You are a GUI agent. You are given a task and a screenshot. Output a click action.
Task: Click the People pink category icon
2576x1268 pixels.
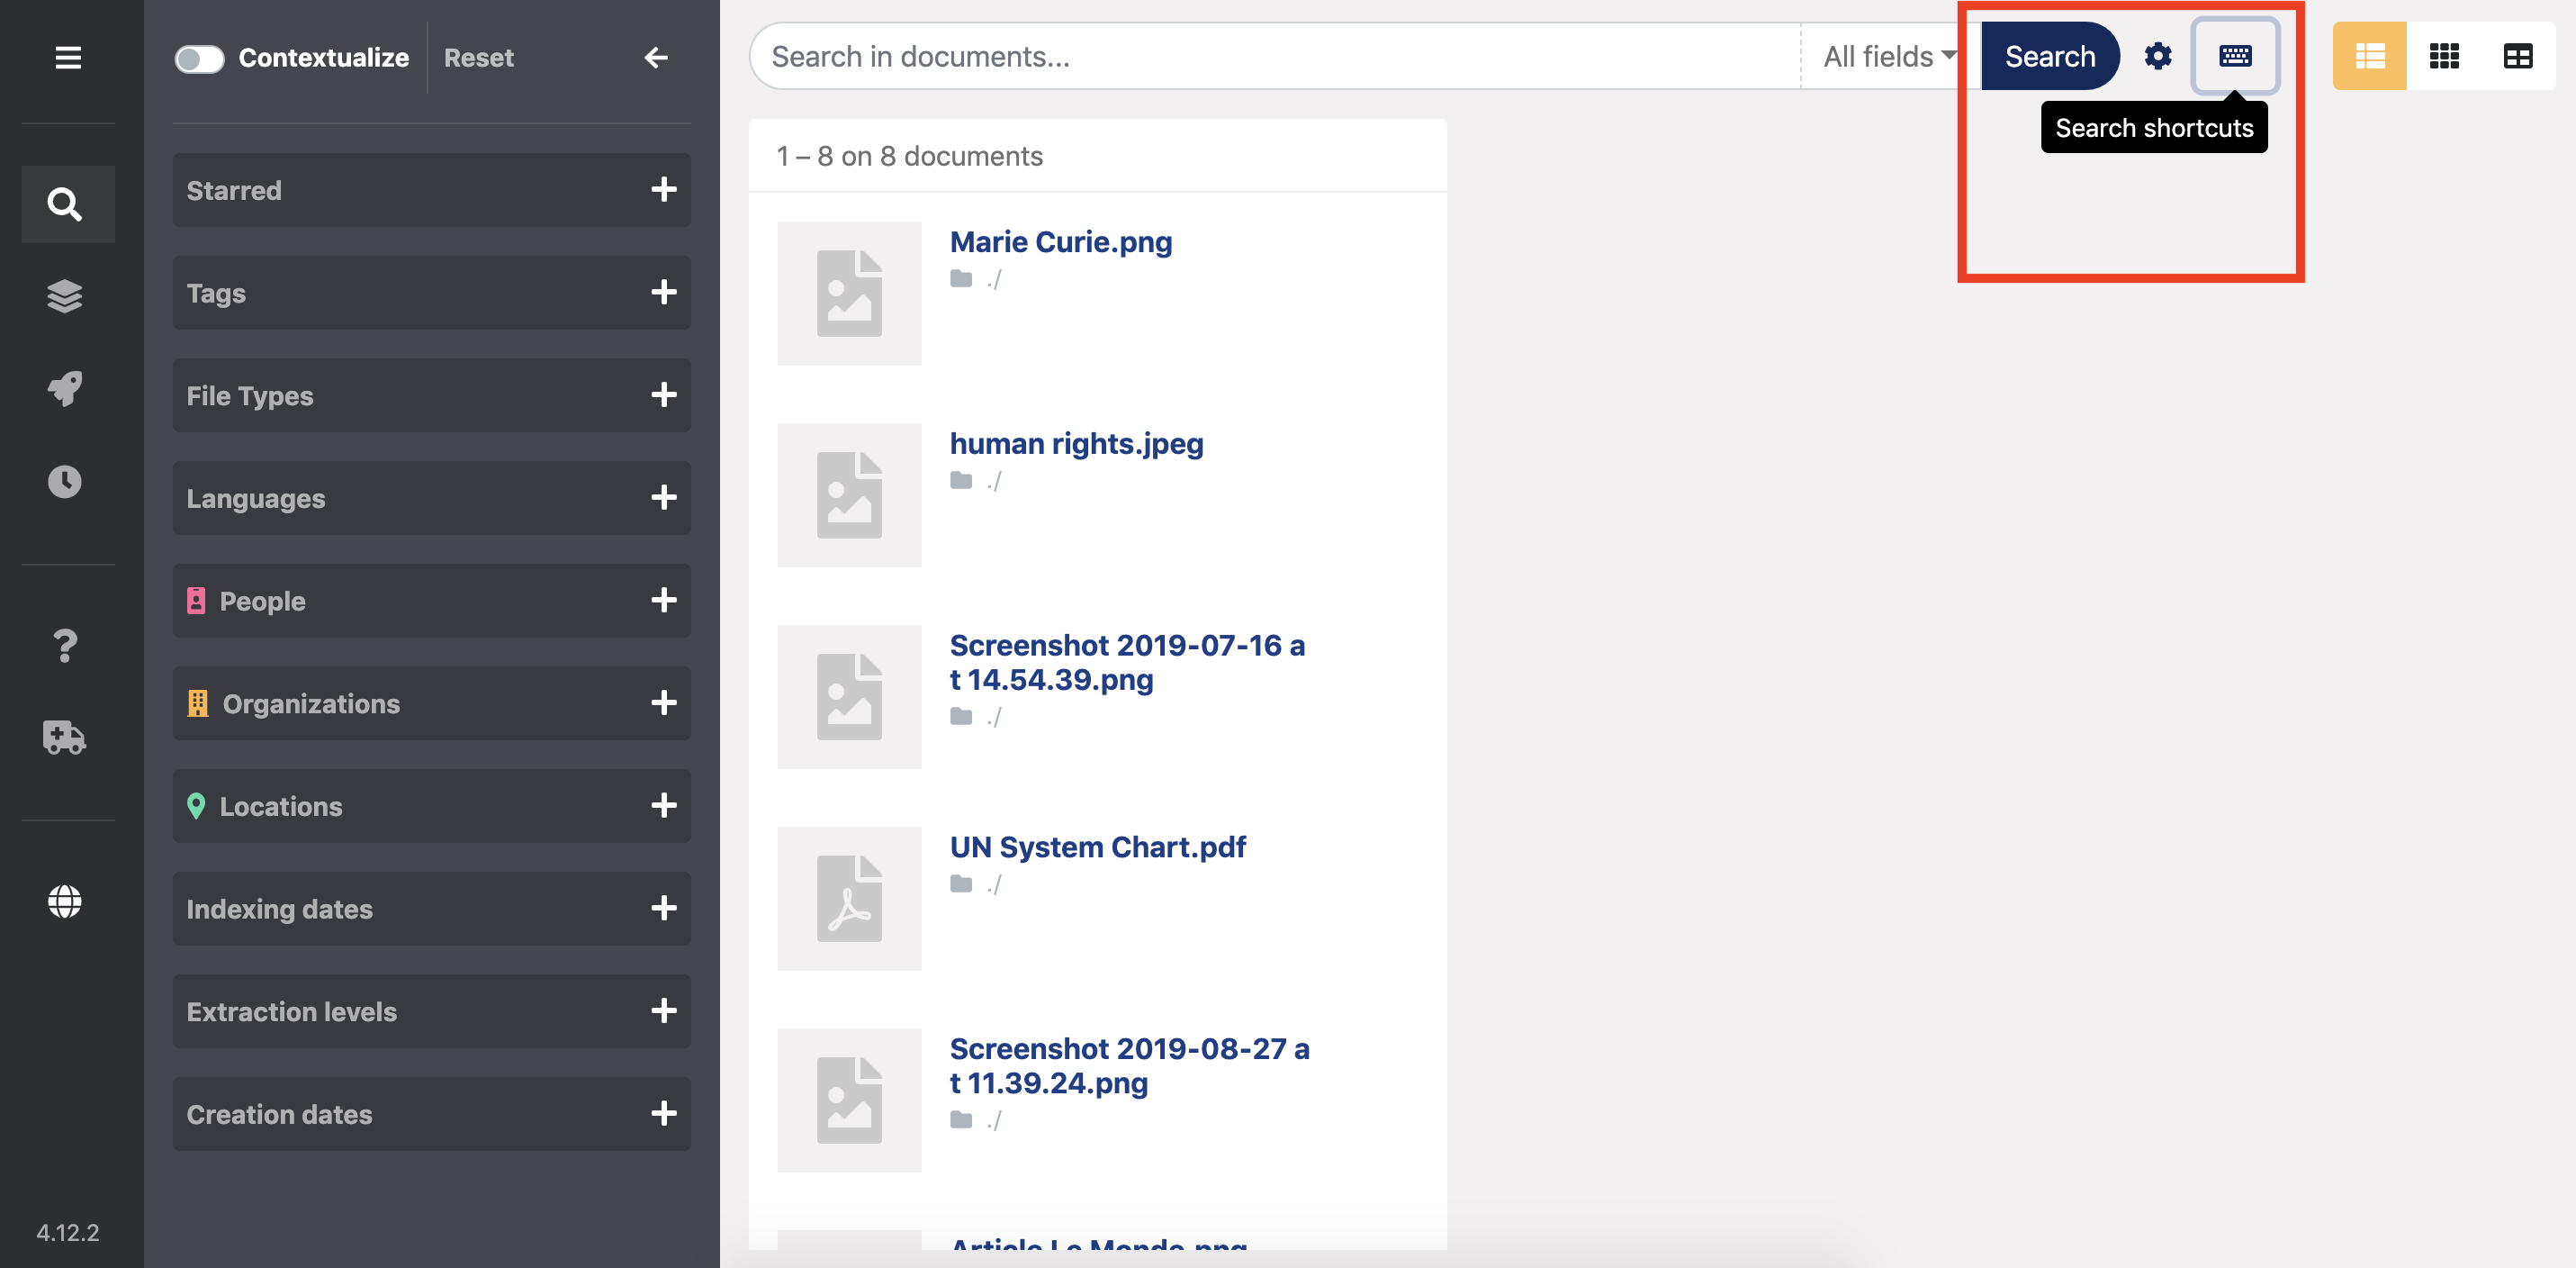pyautogui.click(x=196, y=601)
